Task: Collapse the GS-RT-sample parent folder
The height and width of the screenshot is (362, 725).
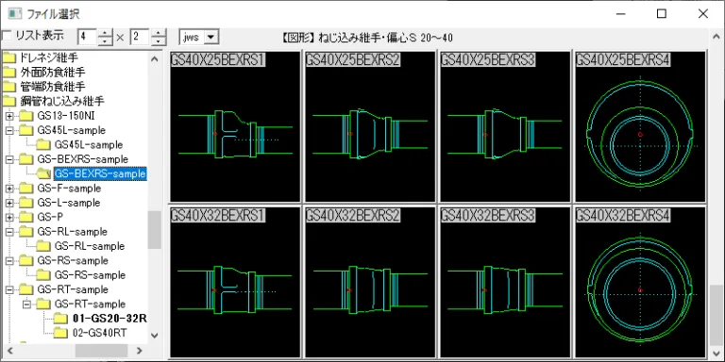Action: (9, 290)
